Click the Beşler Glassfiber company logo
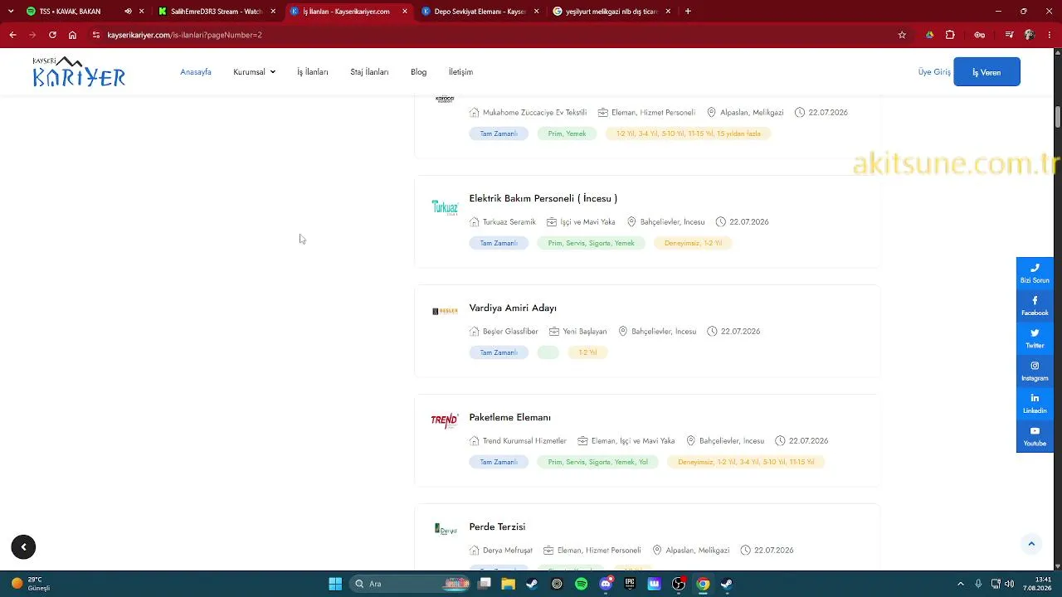 tap(445, 311)
